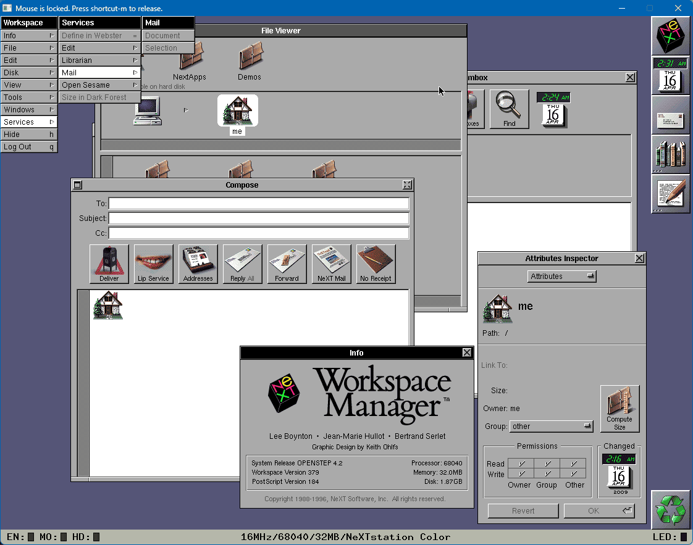Click the Subject field in Compose
693x545 pixels.
(259, 218)
